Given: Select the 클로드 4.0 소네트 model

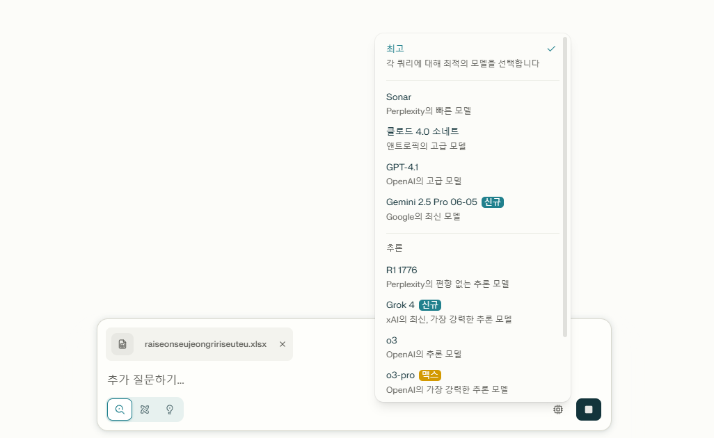Looking at the screenshot, I should 472,138.
